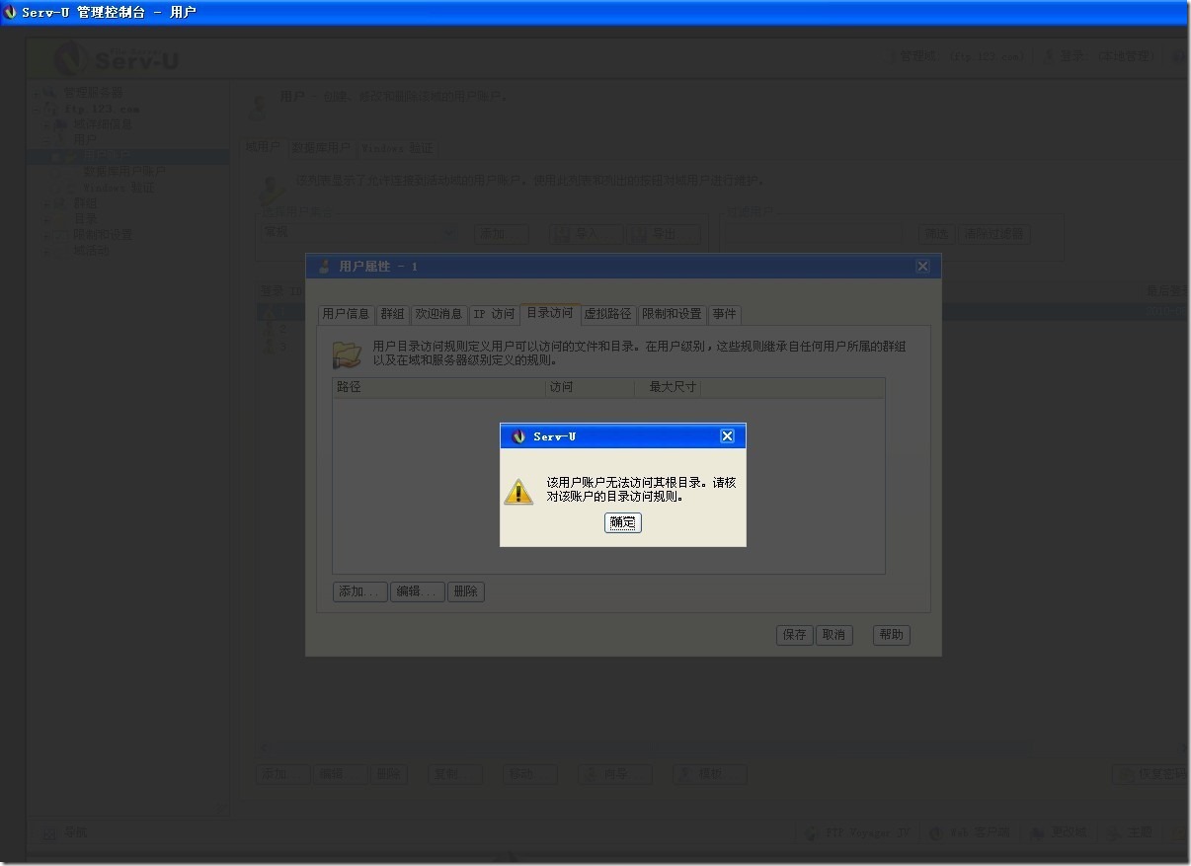The image size is (1191, 866).
Task: Click the folder icon beside the directory access description
Action: coord(348,354)
